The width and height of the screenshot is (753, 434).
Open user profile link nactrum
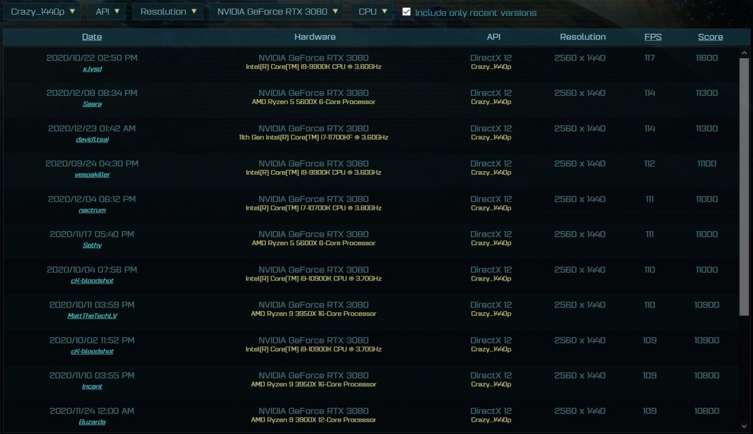tap(92, 210)
